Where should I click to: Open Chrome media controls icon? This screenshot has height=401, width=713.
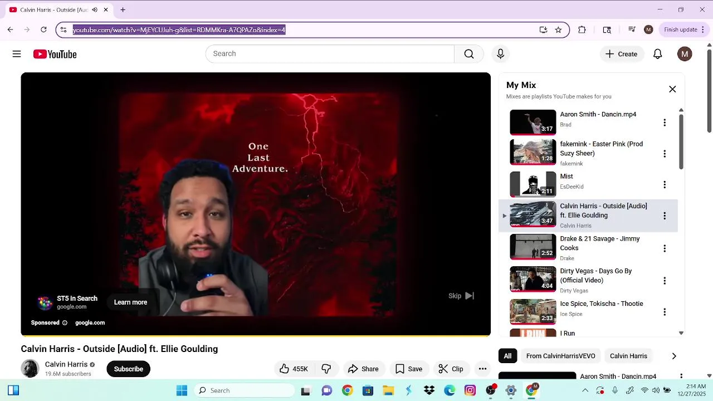(x=632, y=30)
